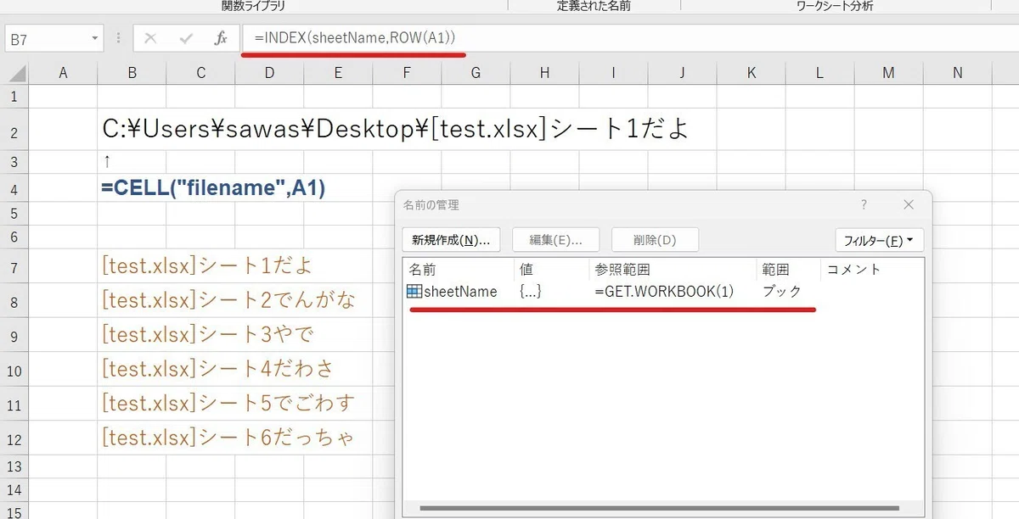Open the Insert Function fx icon
The width and height of the screenshot is (1019, 519).
pos(221,38)
